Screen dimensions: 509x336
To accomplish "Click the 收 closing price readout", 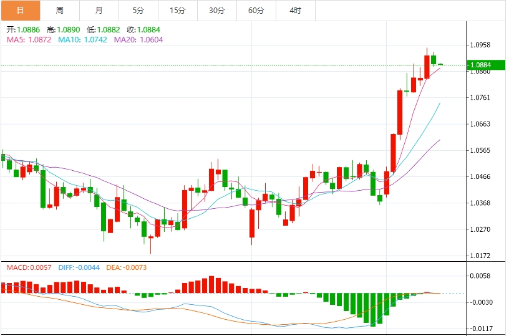I will click(x=143, y=29).
